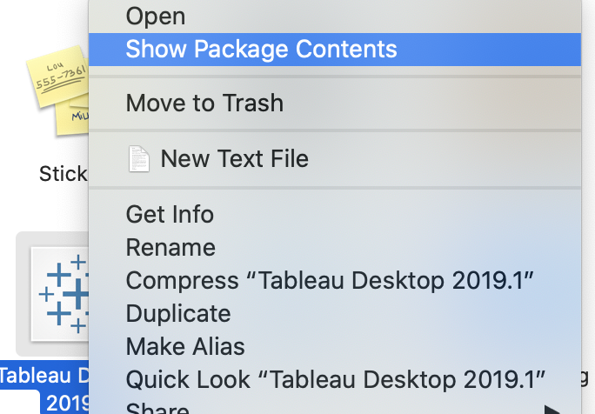Image resolution: width=595 pixels, height=414 pixels.
Task: Click the Lou phone number sticky note
Action: pos(57,76)
